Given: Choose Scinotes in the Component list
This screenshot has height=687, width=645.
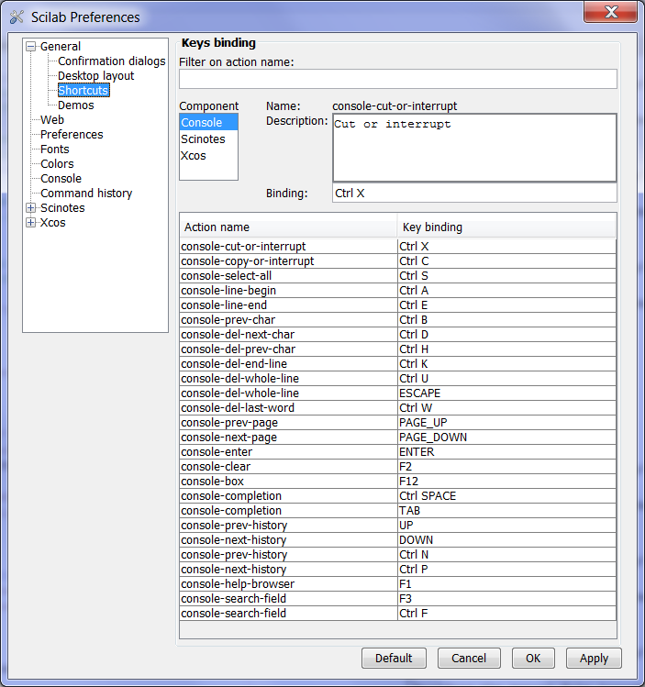Looking at the screenshot, I should coord(203,139).
